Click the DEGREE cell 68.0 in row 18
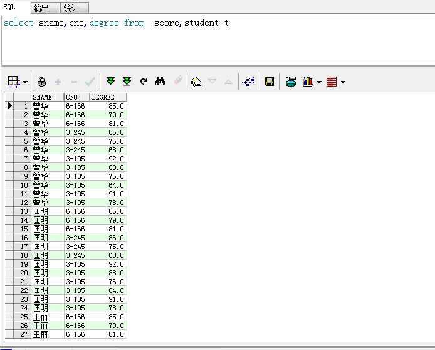 pos(108,255)
